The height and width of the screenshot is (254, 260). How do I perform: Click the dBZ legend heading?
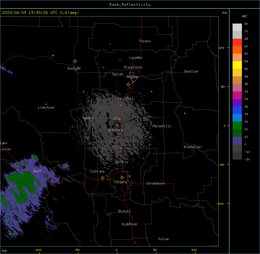(x=244, y=16)
